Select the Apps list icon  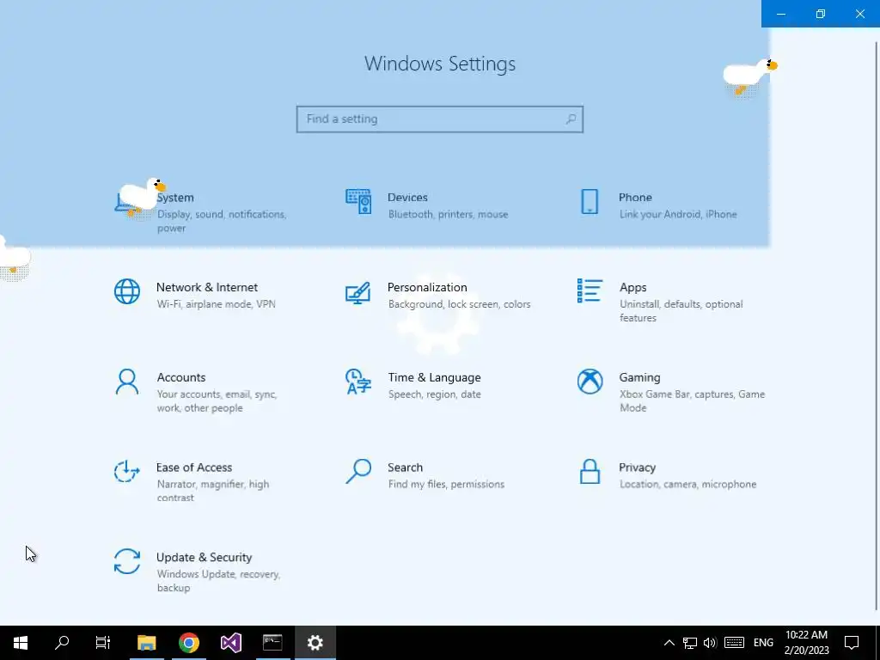(x=590, y=290)
